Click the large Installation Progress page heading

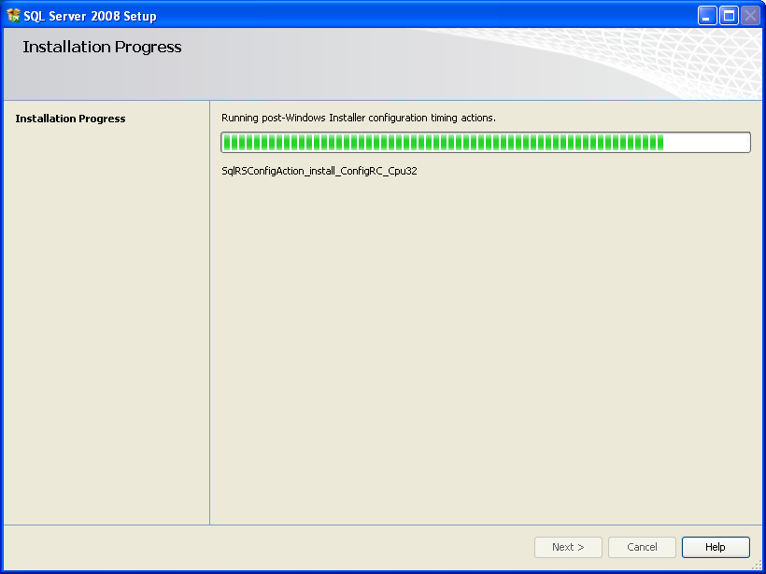click(x=102, y=48)
